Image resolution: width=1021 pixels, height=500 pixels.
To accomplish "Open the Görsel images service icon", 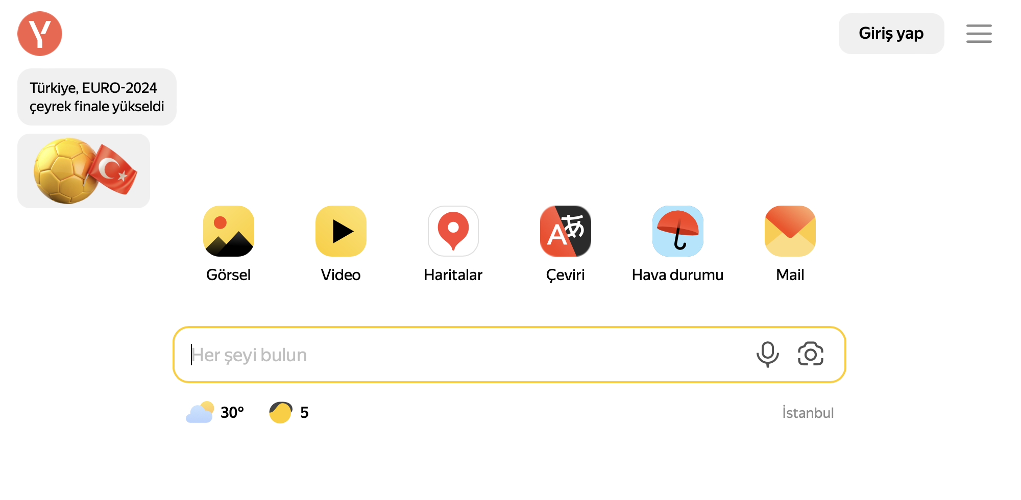I will pyautogui.click(x=229, y=231).
